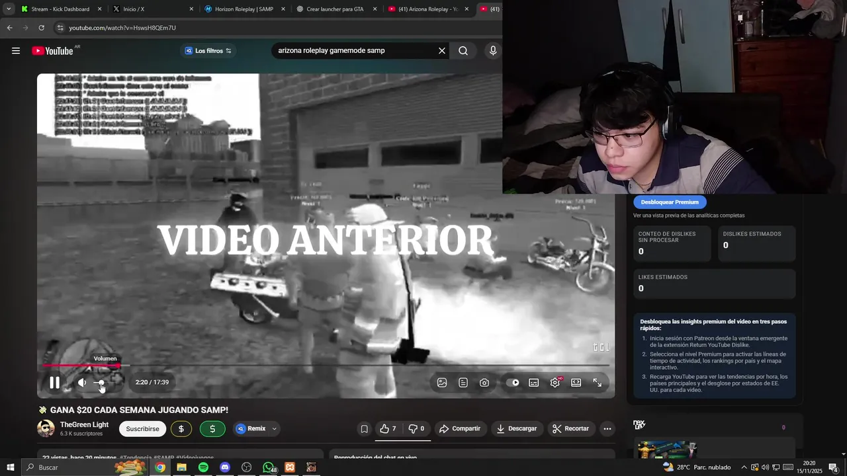Adjust the volume slider in the player
This screenshot has width=847, height=476.
[99, 382]
